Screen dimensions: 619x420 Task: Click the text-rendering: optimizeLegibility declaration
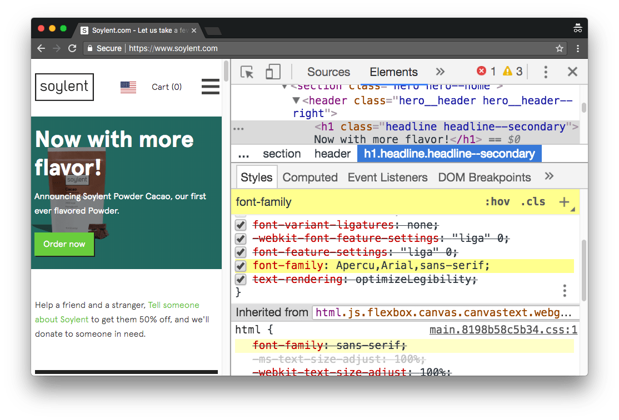(x=365, y=279)
